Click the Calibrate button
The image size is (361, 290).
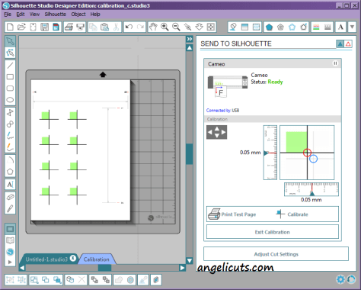coord(292,214)
